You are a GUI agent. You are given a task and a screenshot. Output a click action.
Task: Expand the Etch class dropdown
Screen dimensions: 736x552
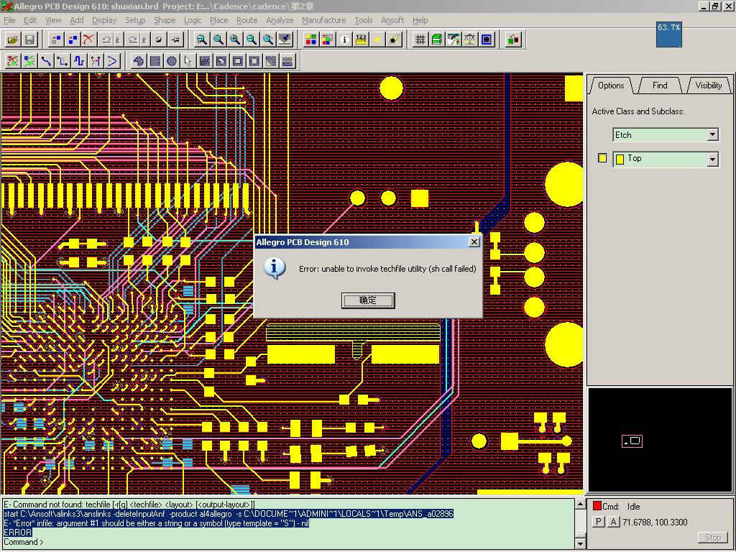click(712, 134)
